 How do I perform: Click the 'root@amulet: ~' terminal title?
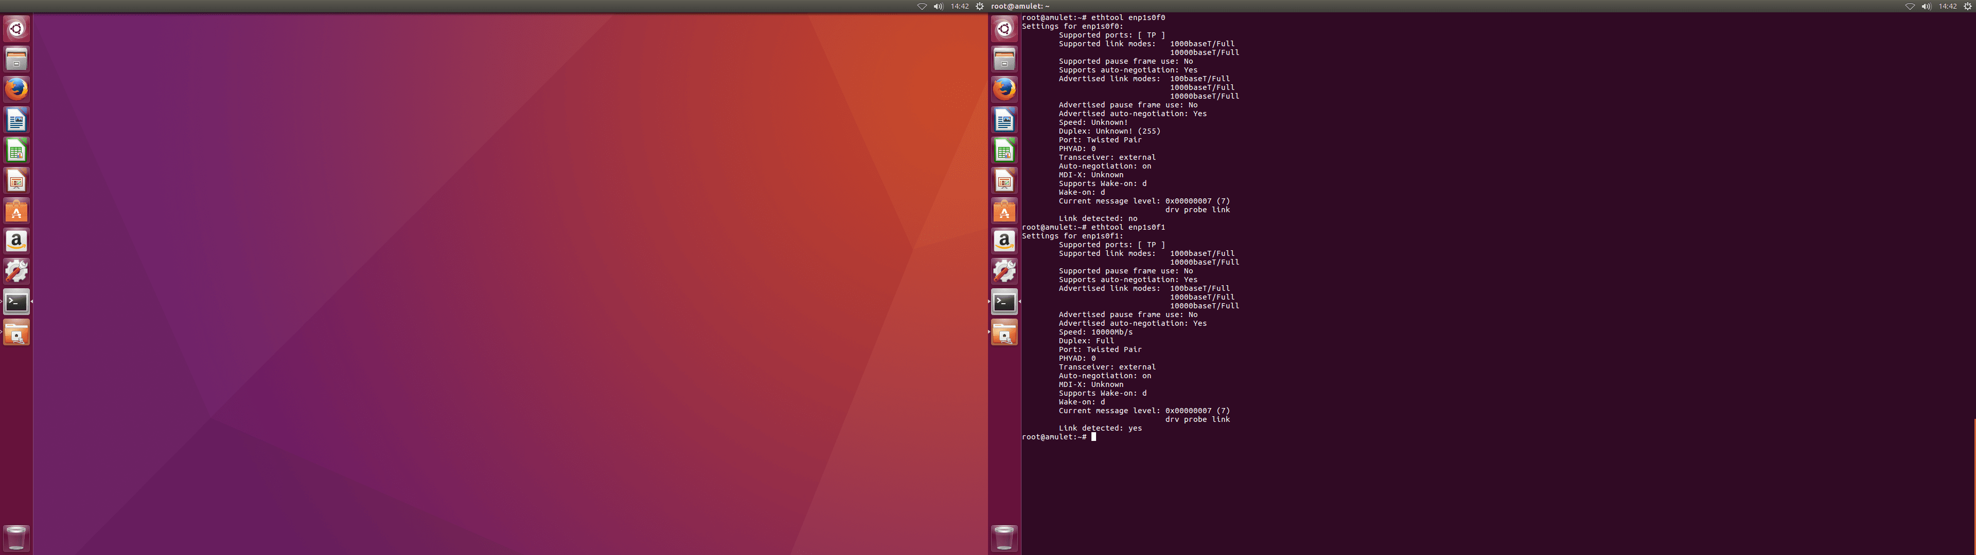pyautogui.click(x=1020, y=6)
